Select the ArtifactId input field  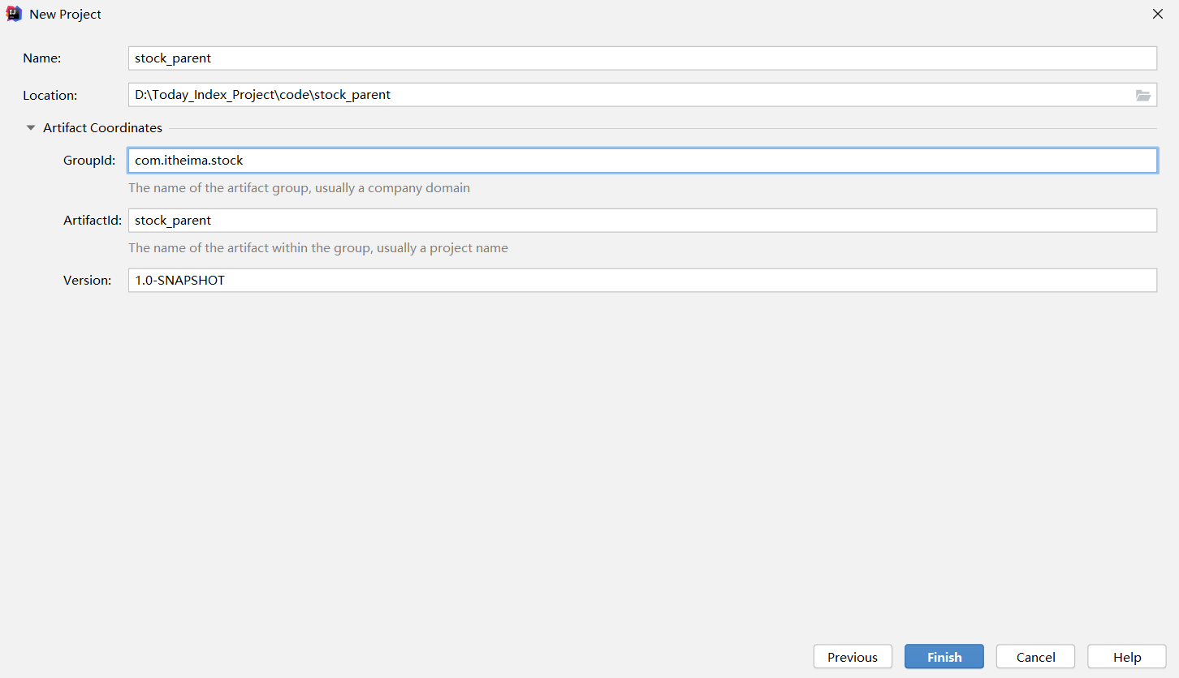pos(642,221)
